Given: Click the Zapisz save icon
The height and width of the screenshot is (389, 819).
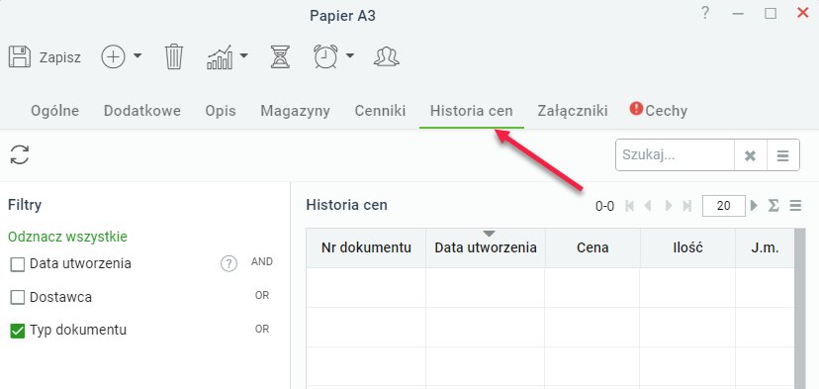Looking at the screenshot, I should pos(20,56).
